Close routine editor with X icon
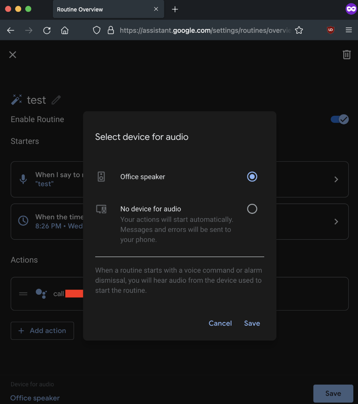 [x=13, y=55]
